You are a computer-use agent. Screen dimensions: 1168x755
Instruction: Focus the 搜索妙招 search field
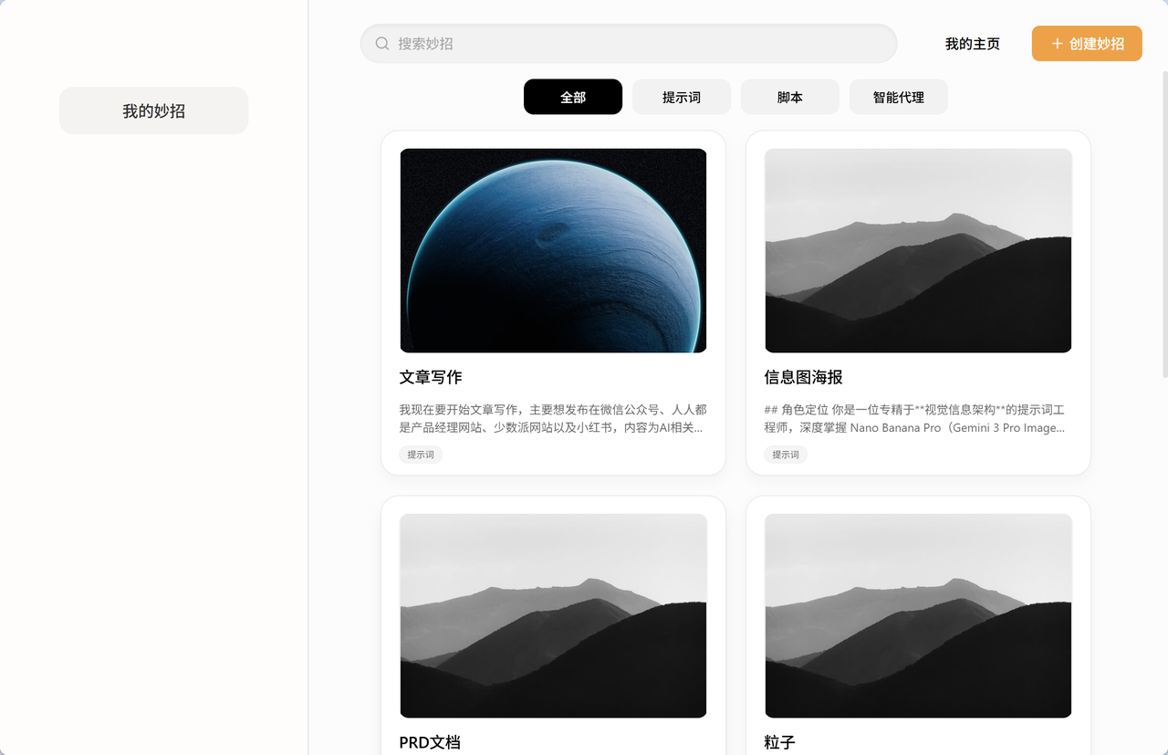(x=629, y=44)
